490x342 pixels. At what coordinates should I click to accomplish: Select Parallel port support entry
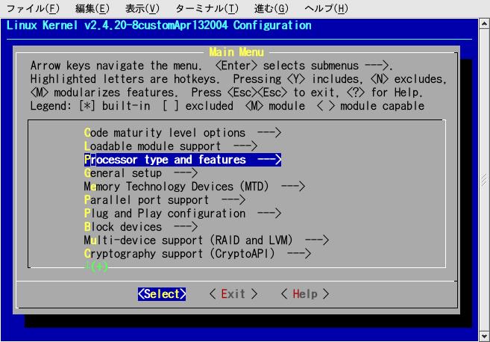165,200
